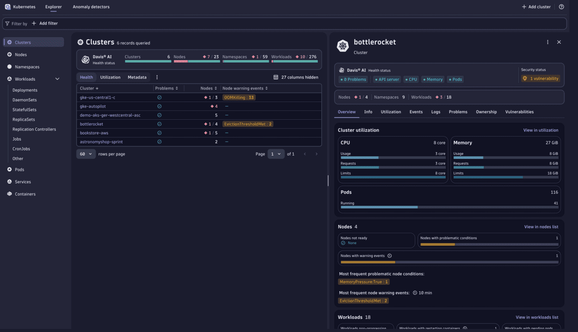This screenshot has height=332, width=578.
Task: Select the Utilization view tab in clusters list
Action: point(110,77)
